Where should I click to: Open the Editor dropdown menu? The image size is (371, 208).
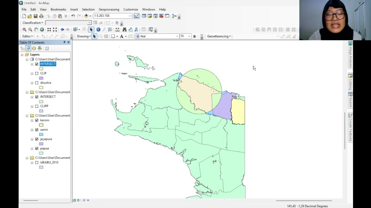(x=28, y=36)
